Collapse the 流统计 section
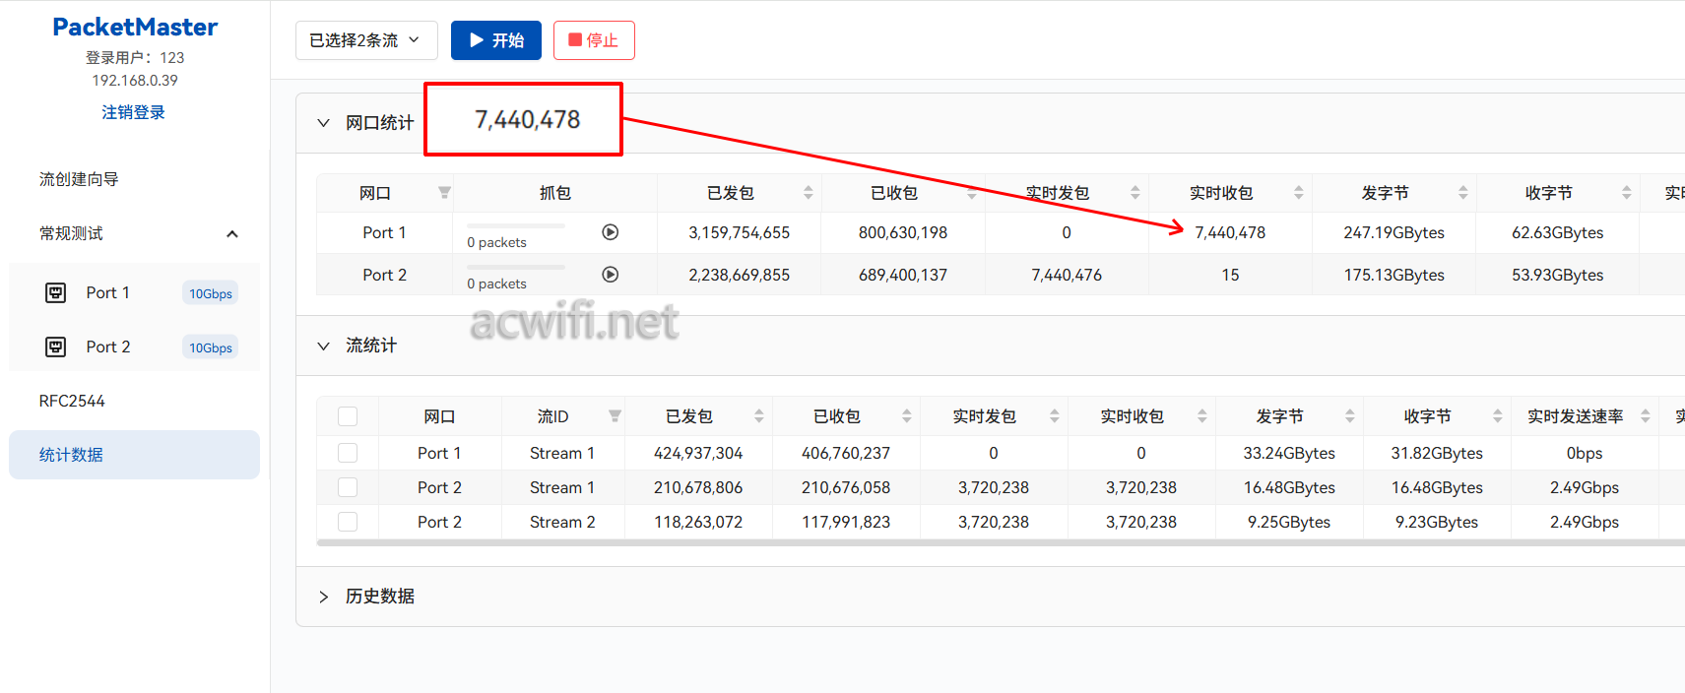The width and height of the screenshot is (1685, 693). tap(323, 346)
